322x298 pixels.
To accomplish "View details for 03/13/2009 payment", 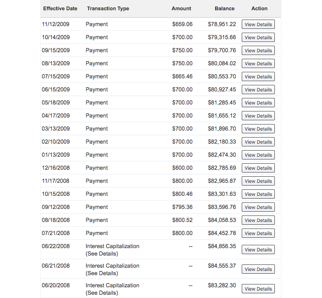I will click(x=258, y=129).
